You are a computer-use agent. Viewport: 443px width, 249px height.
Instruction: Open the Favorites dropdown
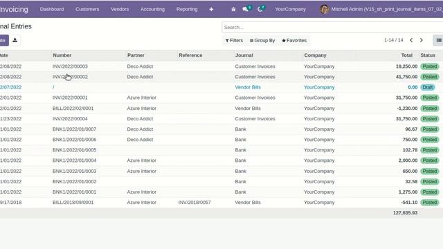[x=294, y=40]
